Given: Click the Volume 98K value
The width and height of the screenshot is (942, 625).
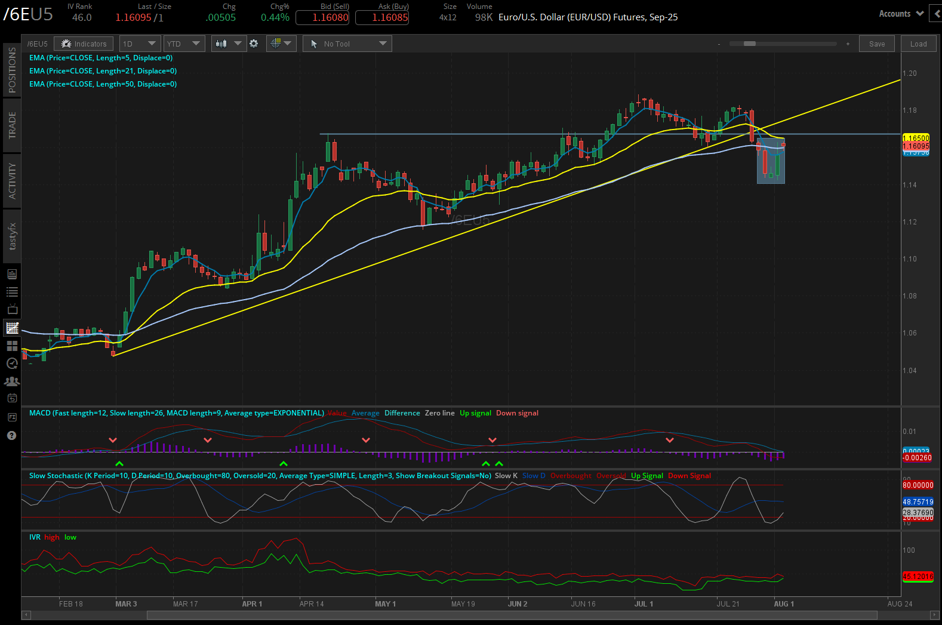Looking at the screenshot, I should (x=484, y=17).
